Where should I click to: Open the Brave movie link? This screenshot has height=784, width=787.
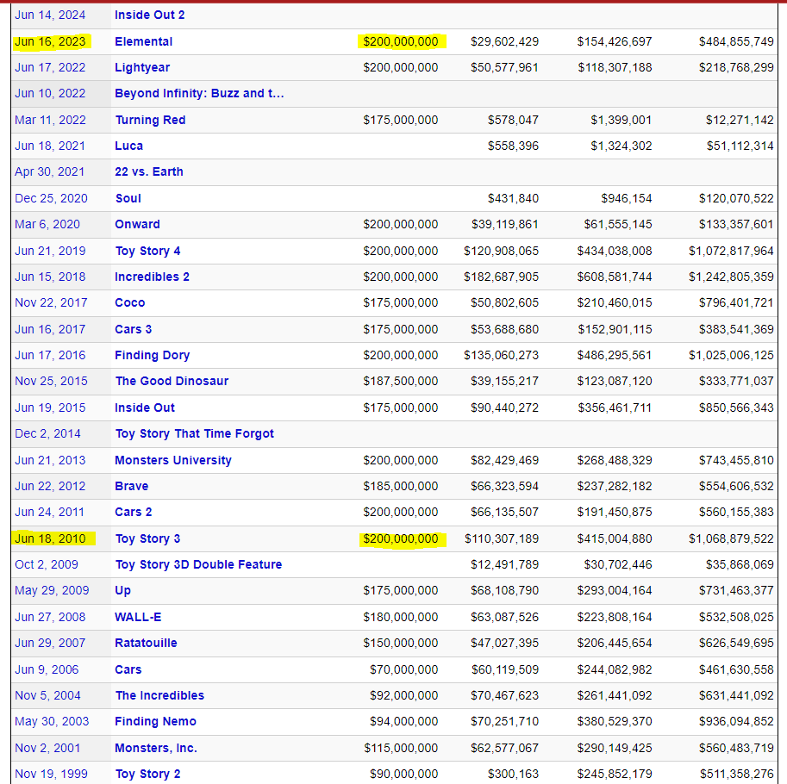click(132, 487)
